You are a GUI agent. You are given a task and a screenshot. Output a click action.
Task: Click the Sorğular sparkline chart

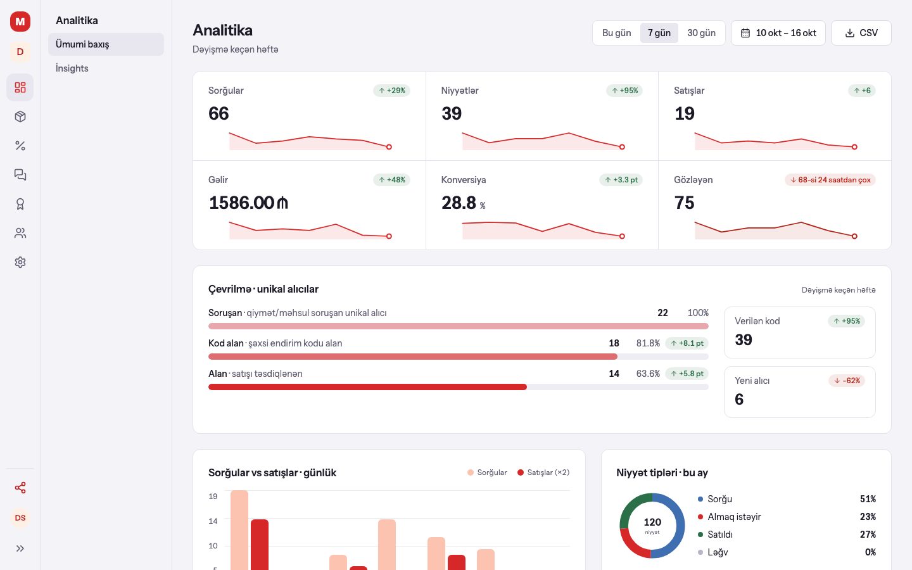[x=310, y=141]
